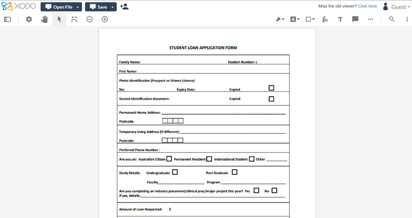The width and height of the screenshot is (412, 218).
Task: Open the settings gear menu
Action: click(29, 19)
